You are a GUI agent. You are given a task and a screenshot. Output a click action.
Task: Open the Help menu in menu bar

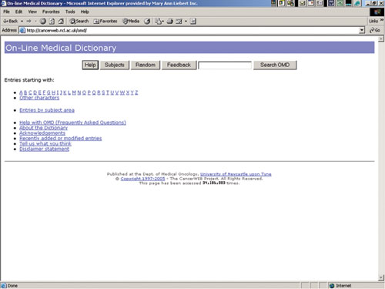pyautogui.click(x=85, y=12)
